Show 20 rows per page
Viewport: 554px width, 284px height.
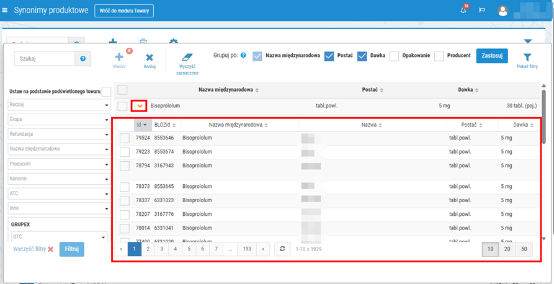click(x=507, y=249)
